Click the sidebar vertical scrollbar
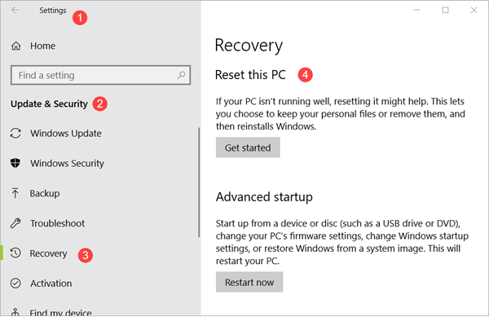This screenshot has width=489, height=317. click(199, 183)
